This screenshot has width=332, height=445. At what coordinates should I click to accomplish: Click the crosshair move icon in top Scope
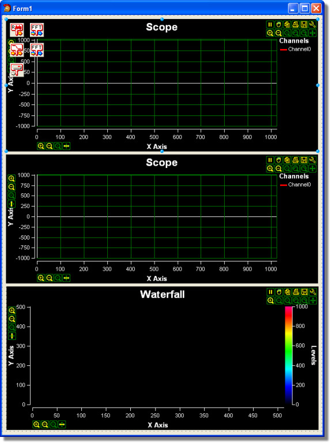tap(312, 33)
